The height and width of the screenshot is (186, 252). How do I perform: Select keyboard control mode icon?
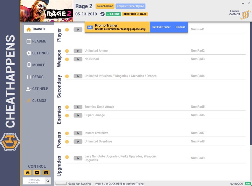tap(46, 173)
